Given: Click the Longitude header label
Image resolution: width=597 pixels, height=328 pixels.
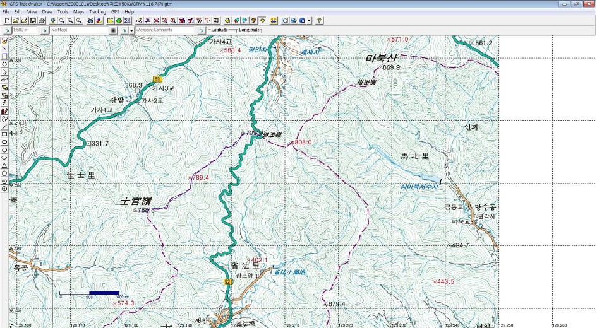Looking at the screenshot, I should tap(248, 30).
